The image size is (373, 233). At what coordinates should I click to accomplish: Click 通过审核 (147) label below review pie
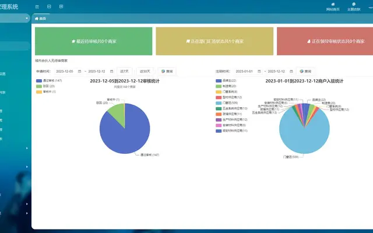pyautogui.click(x=150, y=155)
